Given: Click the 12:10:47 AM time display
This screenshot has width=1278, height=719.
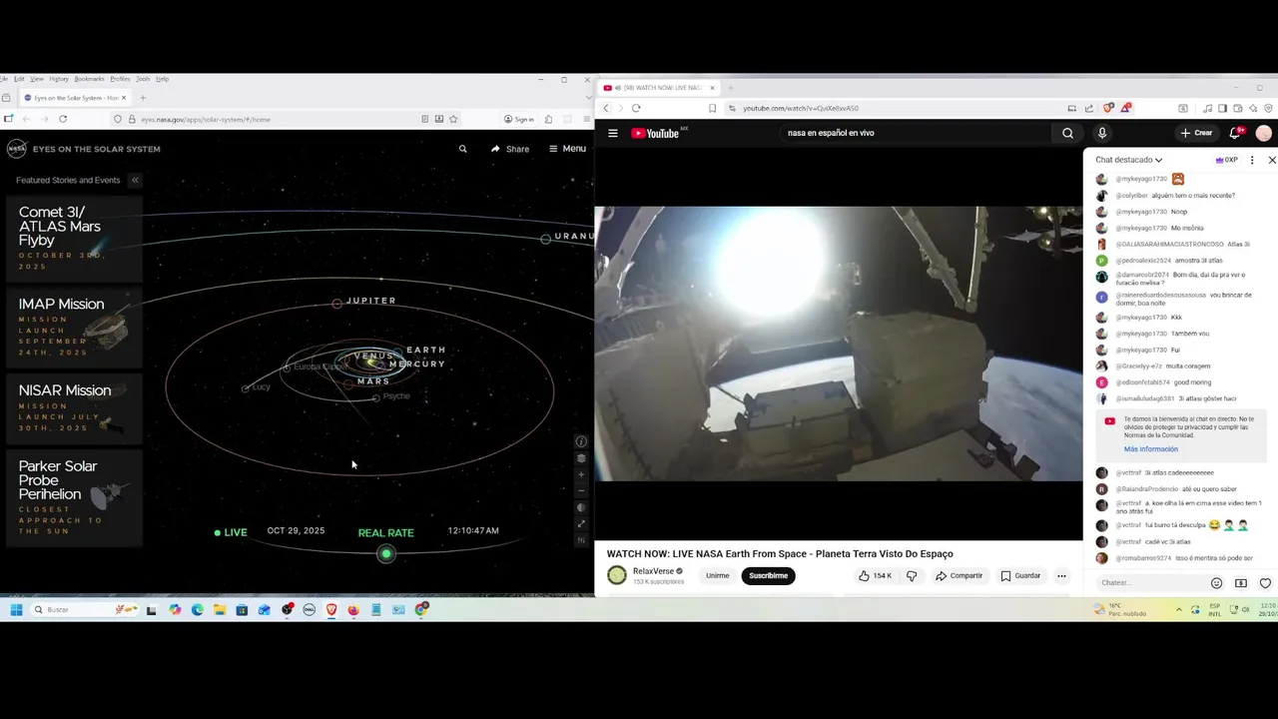Looking at the screenshot, I should 473,530.
